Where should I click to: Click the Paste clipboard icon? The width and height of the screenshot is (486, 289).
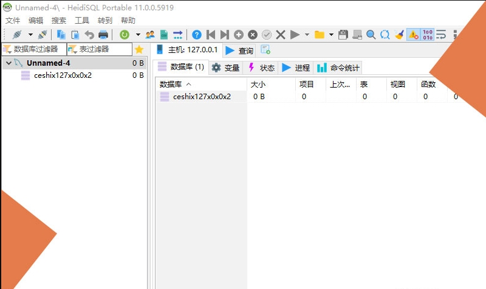(x=75, y=35)
